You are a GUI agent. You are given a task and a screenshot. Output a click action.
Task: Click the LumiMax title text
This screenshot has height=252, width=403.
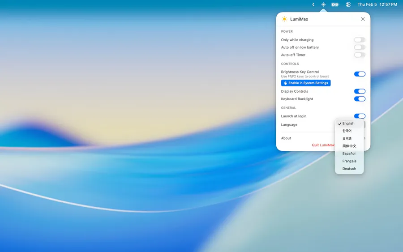299,19
